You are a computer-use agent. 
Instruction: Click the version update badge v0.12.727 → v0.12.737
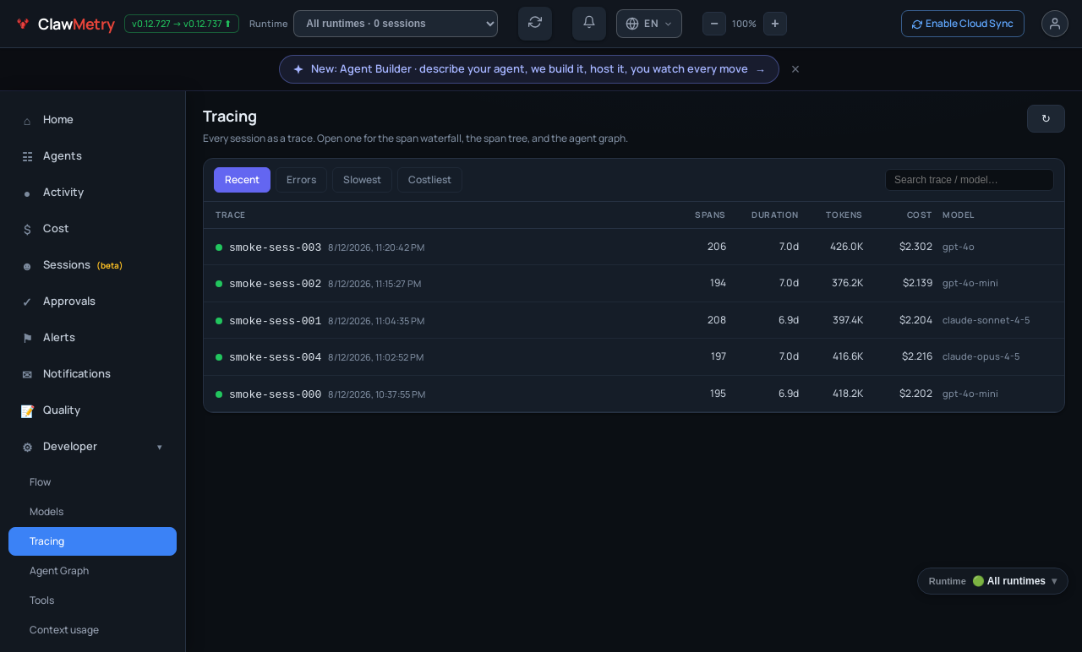pyautogui.click(x=182, y=24)
